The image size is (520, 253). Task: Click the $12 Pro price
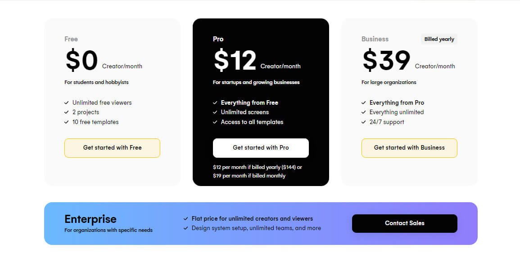pyautogui.click(x=235, y=61)
